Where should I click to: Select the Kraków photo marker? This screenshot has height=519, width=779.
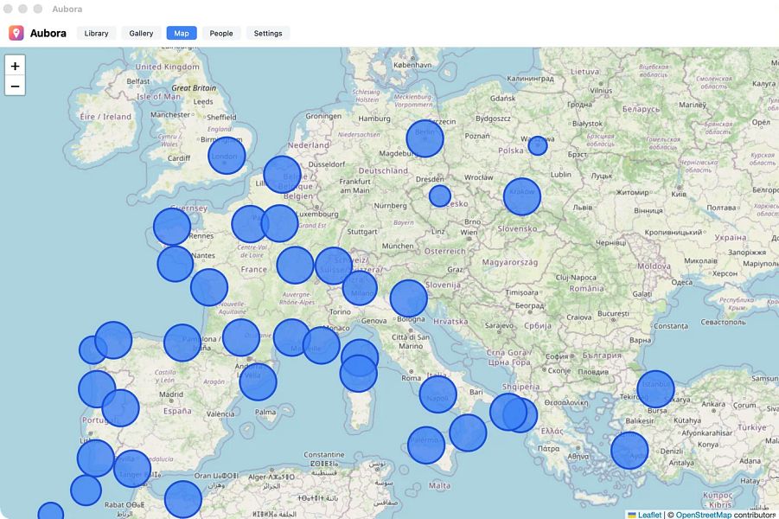[522, 196]
